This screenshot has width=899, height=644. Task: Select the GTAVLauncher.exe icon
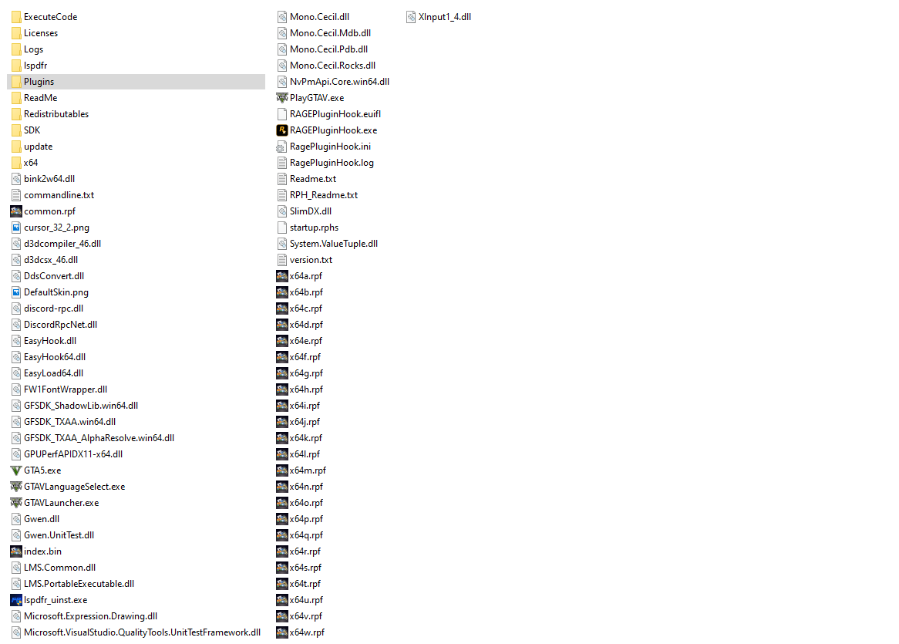click(x=16, y=502)
